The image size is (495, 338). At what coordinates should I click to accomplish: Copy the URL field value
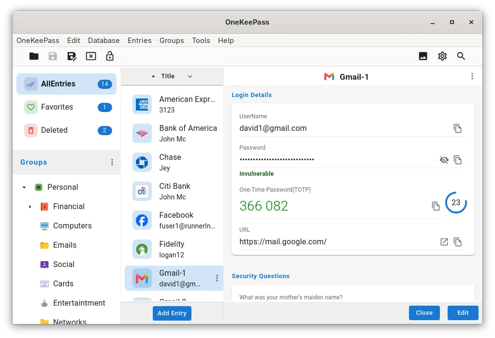click(x=457, y=242)
